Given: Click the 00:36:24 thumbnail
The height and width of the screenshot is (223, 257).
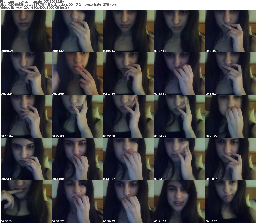Looking at the screenshot, I should pyautogui.click(x=26, y=202).
